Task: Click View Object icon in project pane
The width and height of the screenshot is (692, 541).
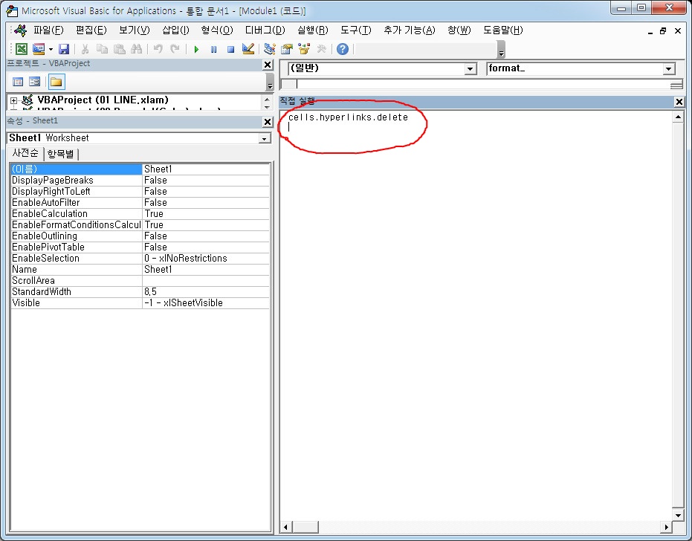Action: coord(34,82)
